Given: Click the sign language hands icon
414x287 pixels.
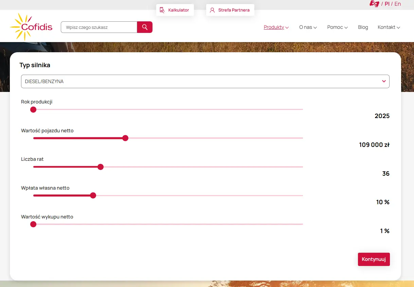Looking at the screenshot, I should (374, 4).
